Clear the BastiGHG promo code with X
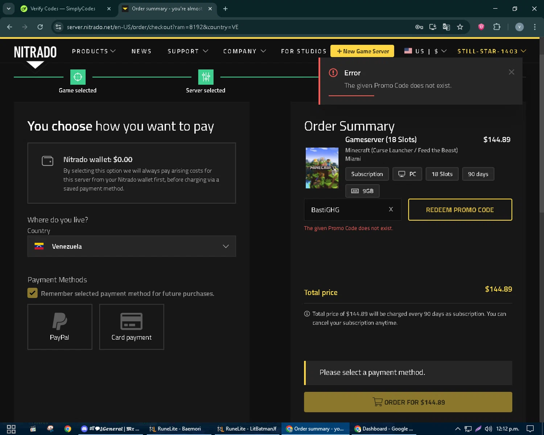This screenshot has width=544, height=435. (x=391, y=209)
